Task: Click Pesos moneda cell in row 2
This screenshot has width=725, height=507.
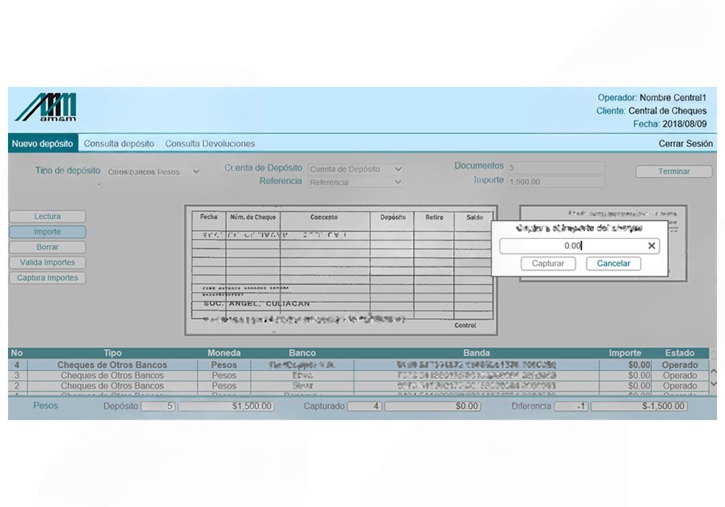Action: [224, 385]
